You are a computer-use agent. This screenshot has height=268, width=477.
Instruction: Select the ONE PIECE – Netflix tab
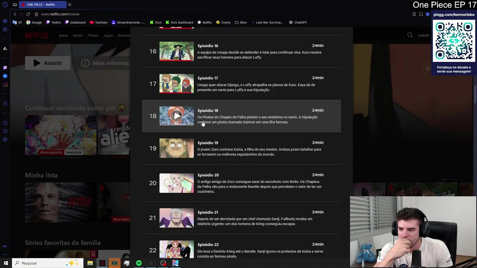click(x=42, y=4)
